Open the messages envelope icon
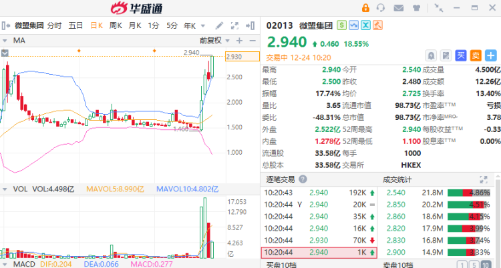Screen dimensions: 501x268 398,8
